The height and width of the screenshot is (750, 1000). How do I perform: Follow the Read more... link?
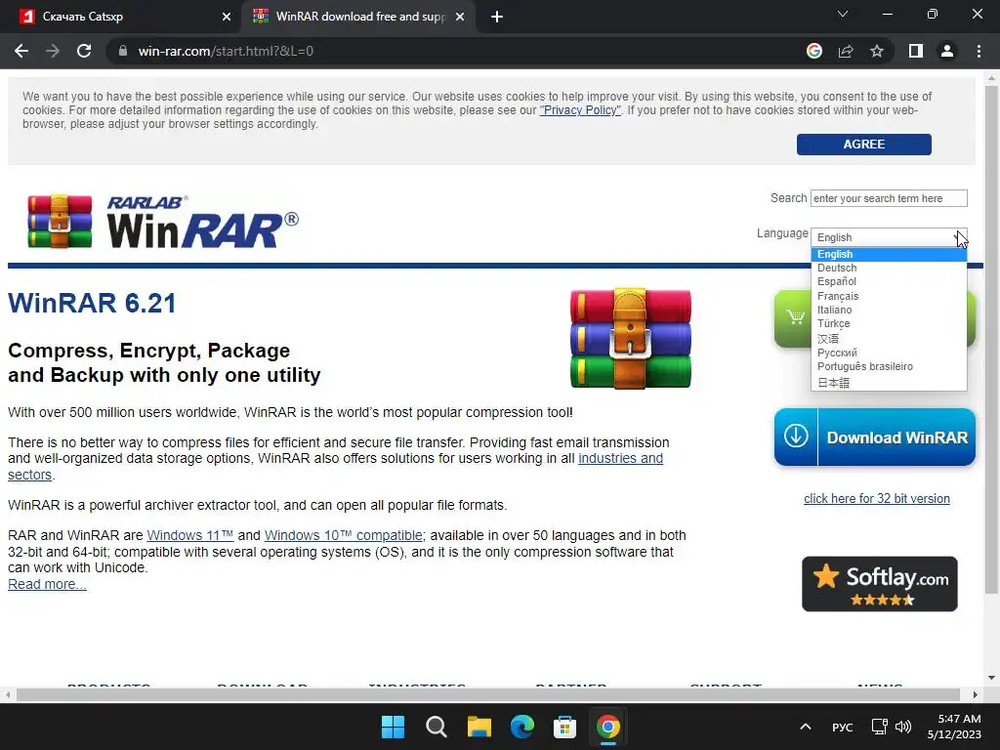[47, 585]
